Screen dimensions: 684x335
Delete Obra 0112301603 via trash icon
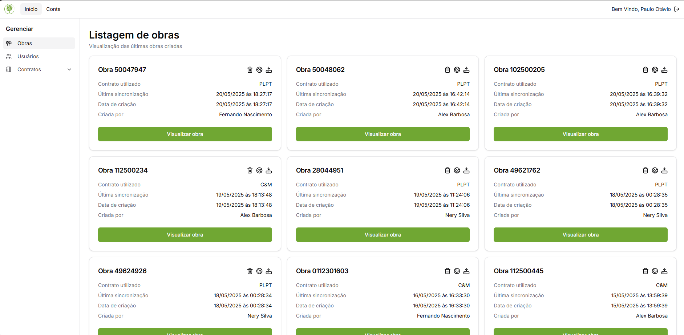pyautogui.click(x=448, y=271)
